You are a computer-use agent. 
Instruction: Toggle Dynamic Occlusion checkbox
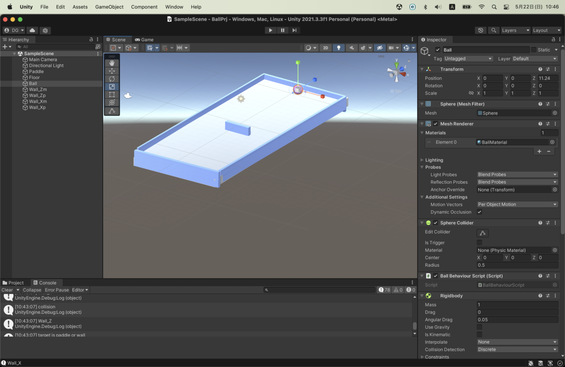click(479, 212)
